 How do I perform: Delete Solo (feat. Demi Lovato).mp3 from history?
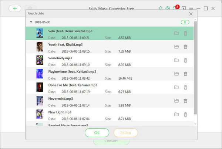pos(185,33)
